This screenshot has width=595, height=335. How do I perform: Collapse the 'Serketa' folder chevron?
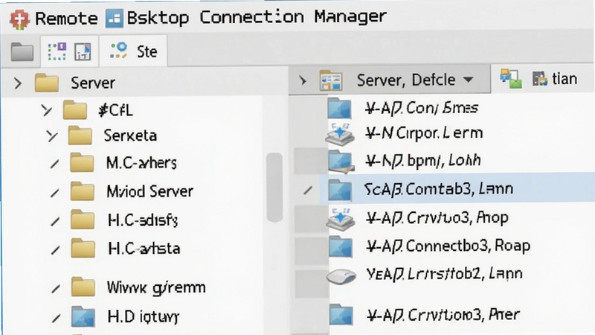coord(51,135)
